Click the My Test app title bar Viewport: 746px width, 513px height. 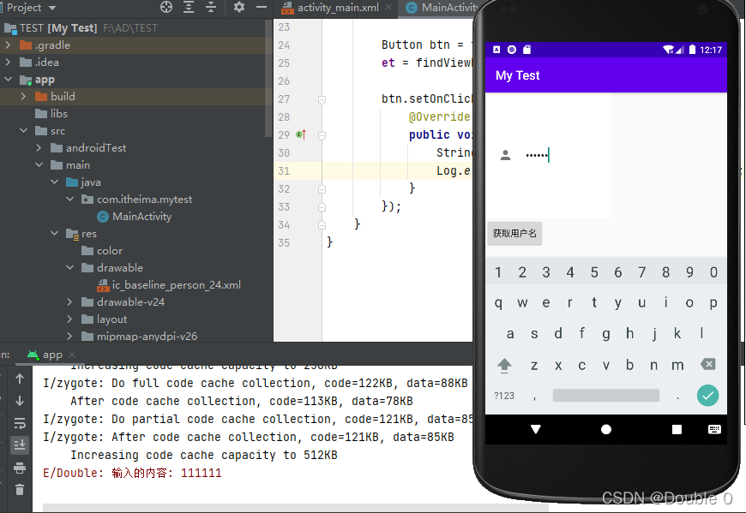606,75
